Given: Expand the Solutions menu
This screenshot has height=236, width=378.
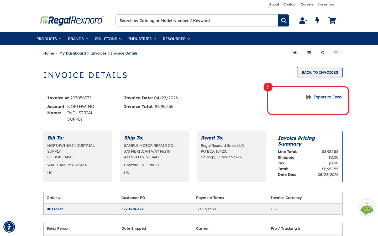Looking at the screenshot, I should (108, 39).
